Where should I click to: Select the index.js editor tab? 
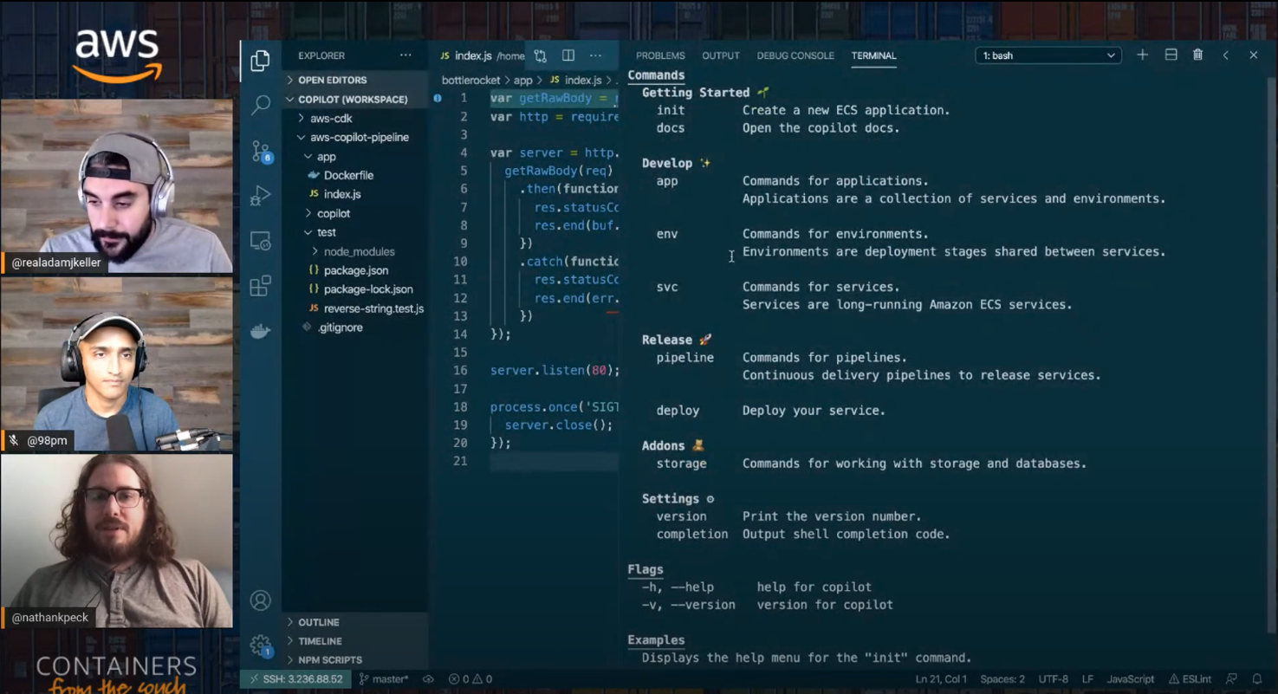(480, 55)
